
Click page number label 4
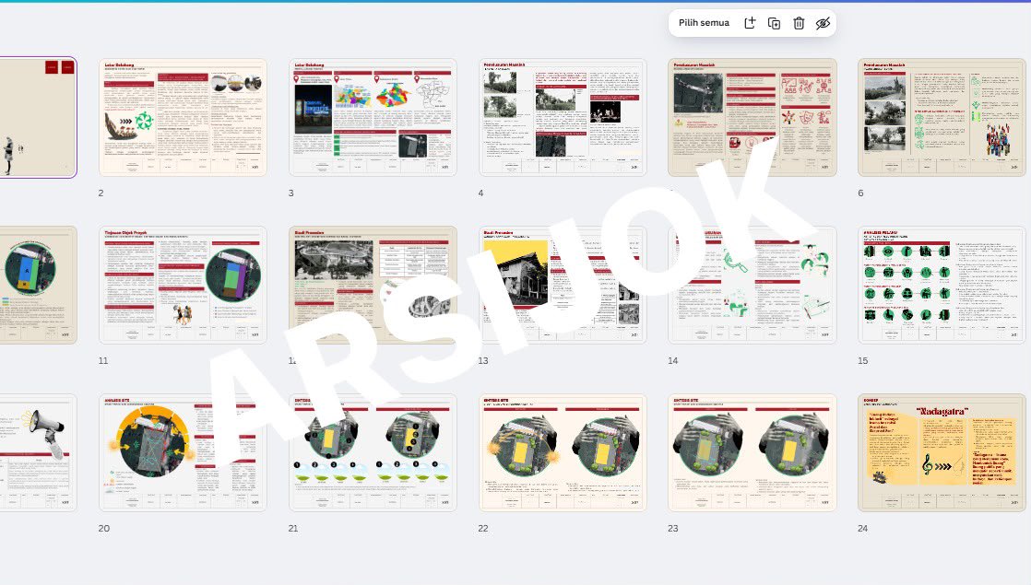tap(480, 193)
